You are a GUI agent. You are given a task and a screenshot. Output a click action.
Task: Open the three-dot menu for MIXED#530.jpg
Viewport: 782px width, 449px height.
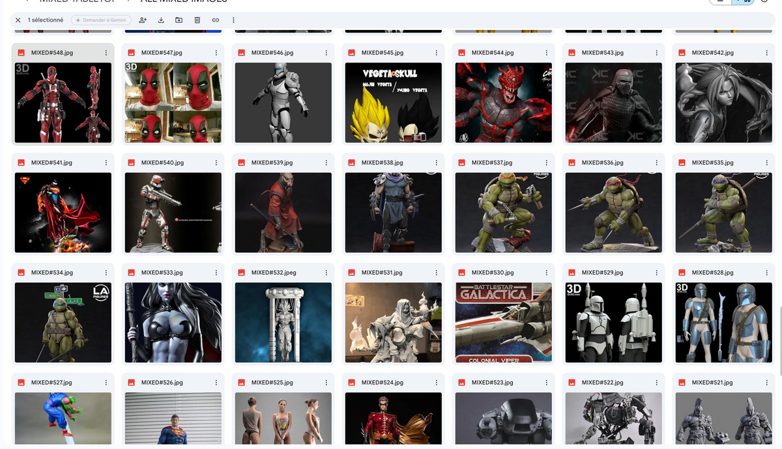click(547, 273)
